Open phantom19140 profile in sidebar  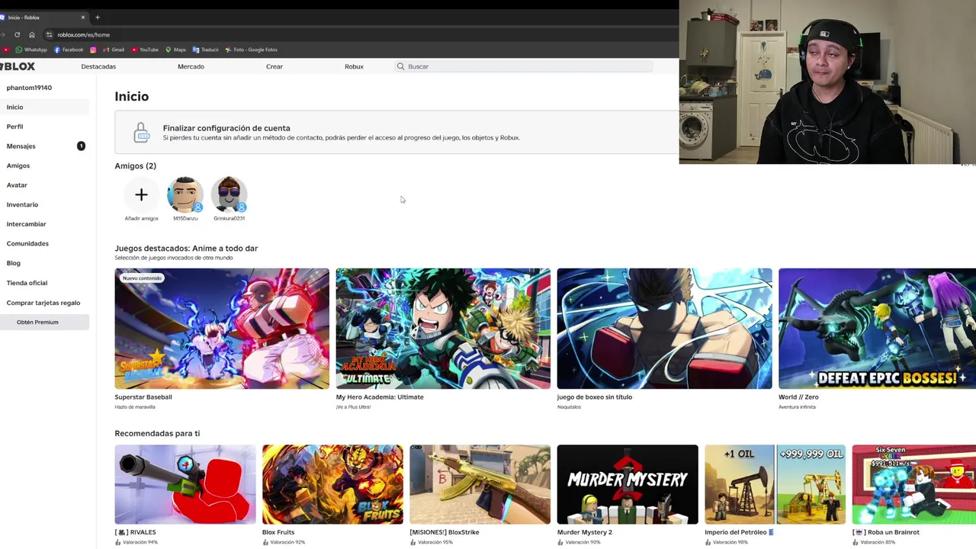click(x=29, y=88)
